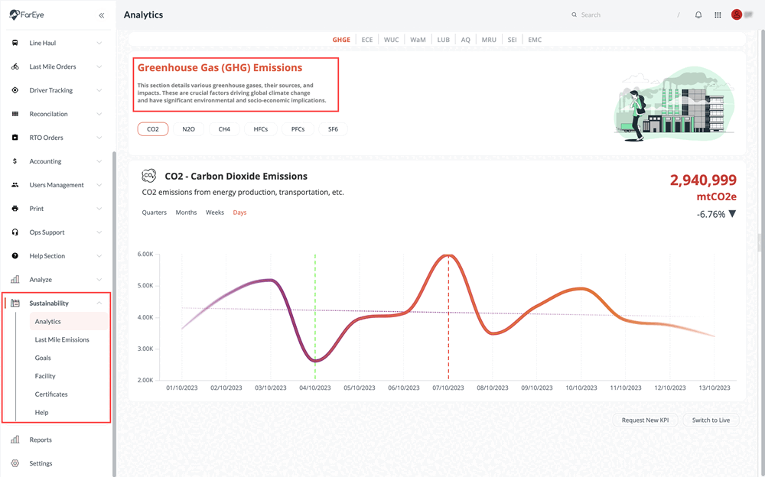This screenshot has height=477, width=765.
Task: Collapse the sidebar with double-chevron icon
Action: pos(102,15)
